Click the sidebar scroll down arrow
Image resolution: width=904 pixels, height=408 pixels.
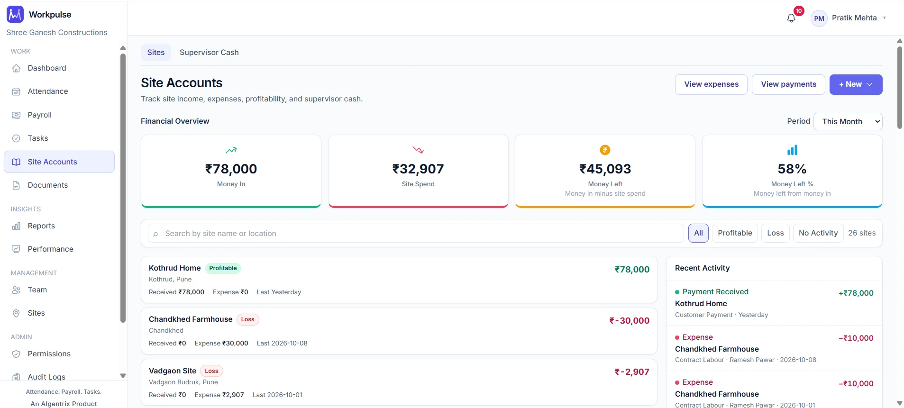tap(123, 376)
